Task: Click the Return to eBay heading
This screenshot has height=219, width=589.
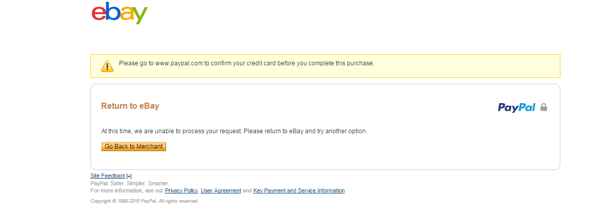Action: pyautogui.click(x=130, y=106)
